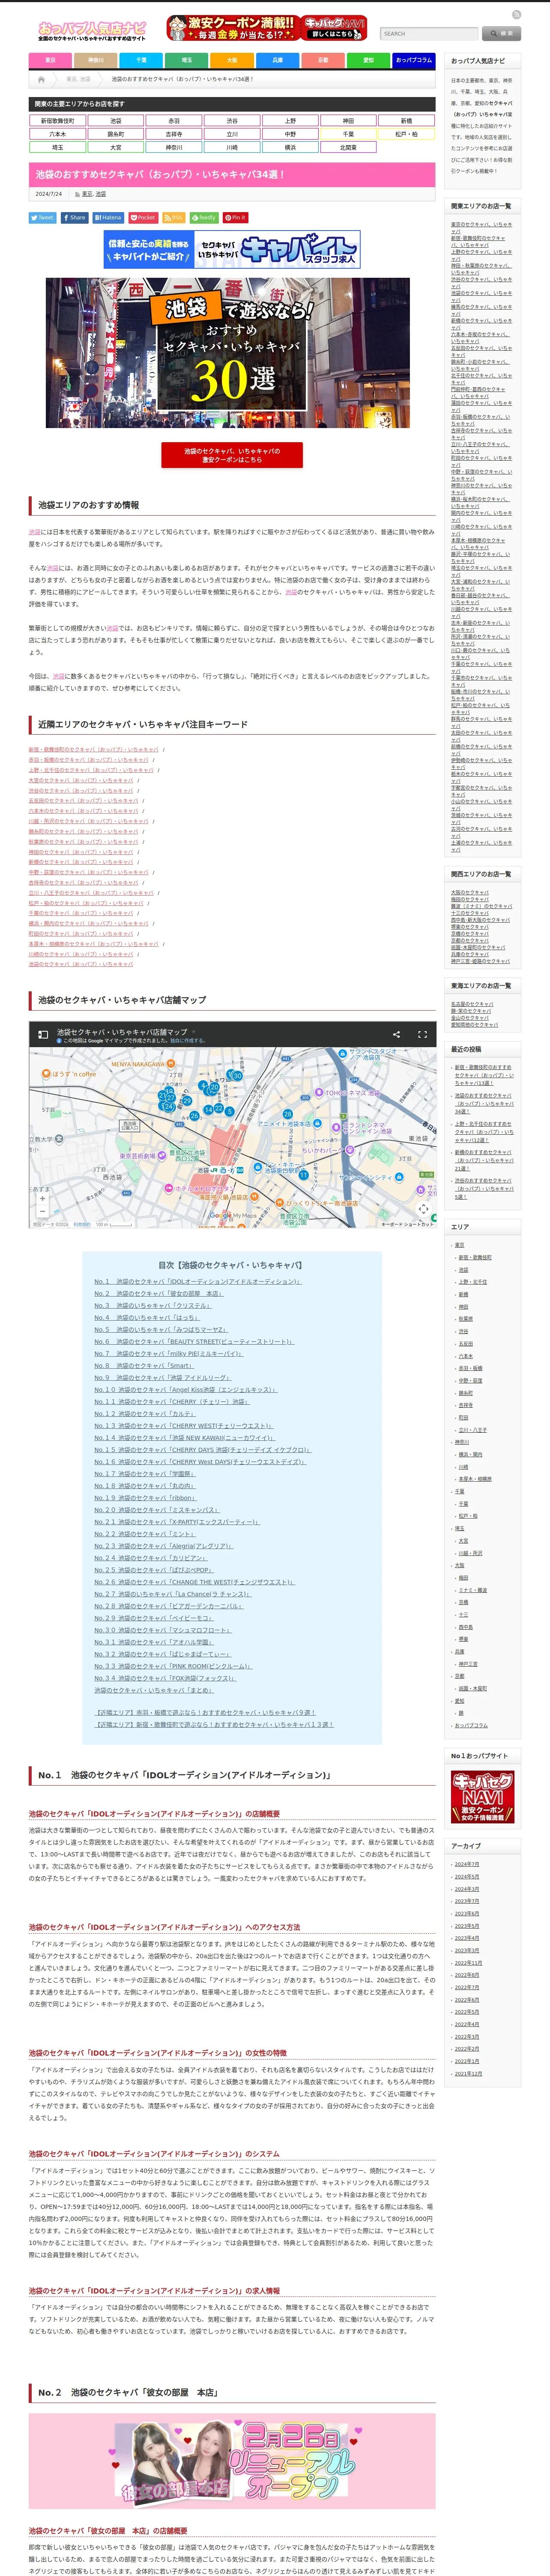Open table of contents entry No.2 彼女の部屋 本店
The height and width of the screenshot is (2576, 550).
(x=159, y=1293)
